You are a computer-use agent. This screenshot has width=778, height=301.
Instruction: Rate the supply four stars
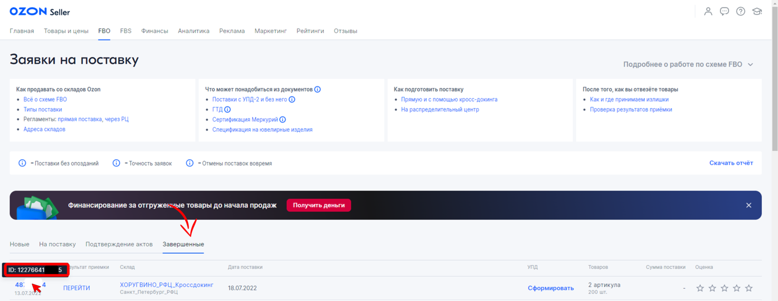(x=737, y=288)
